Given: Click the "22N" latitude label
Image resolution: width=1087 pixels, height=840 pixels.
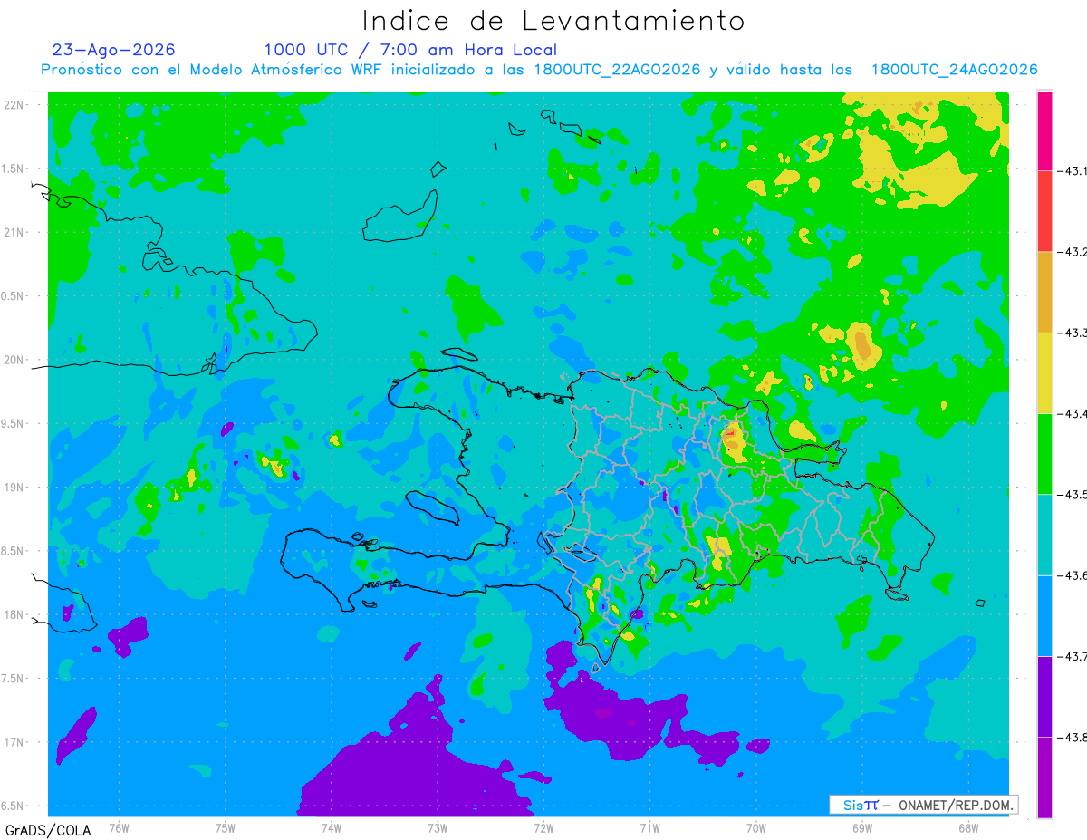Looking at the screenshot, I should (x=15, y=105).
